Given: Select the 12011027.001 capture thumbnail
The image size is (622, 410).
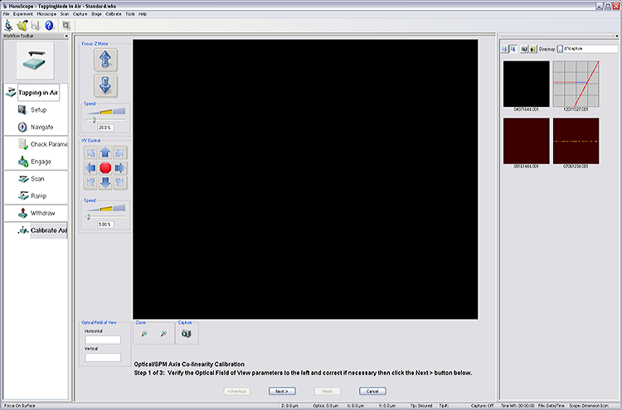Looking at the screenshot, I should pos(576,84).
